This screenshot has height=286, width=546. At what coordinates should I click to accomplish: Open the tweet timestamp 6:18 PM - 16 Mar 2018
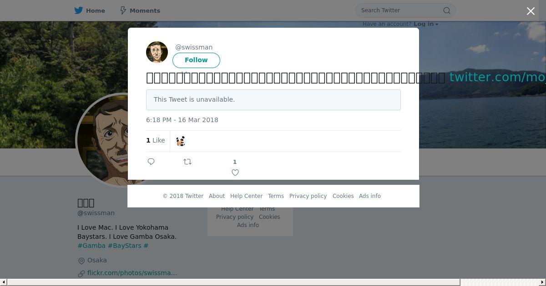182,120
